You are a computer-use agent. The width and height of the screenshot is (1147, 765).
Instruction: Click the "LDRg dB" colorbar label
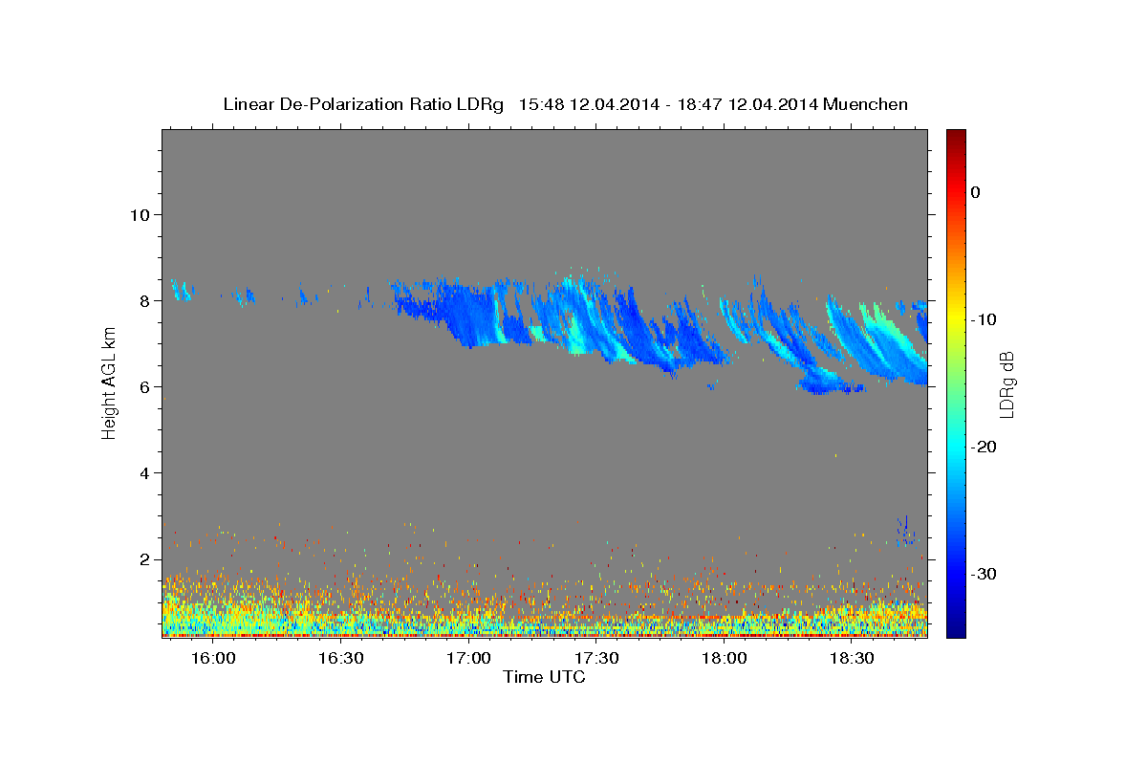pyautogui.click(x=1006, y=384)
